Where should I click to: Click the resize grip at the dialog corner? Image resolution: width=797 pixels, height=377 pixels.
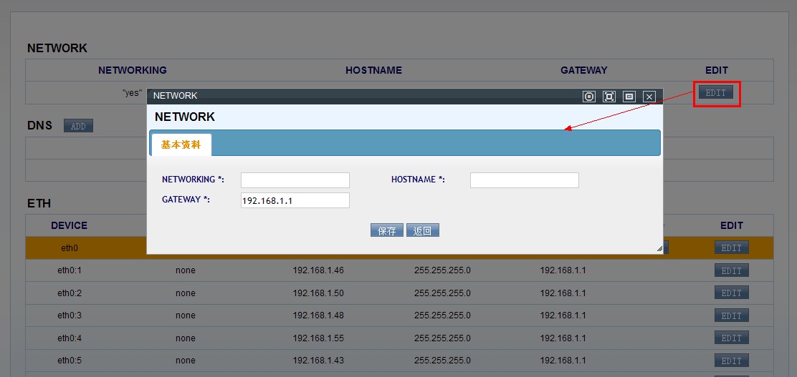pyautogui.click(x=659, y=249)
